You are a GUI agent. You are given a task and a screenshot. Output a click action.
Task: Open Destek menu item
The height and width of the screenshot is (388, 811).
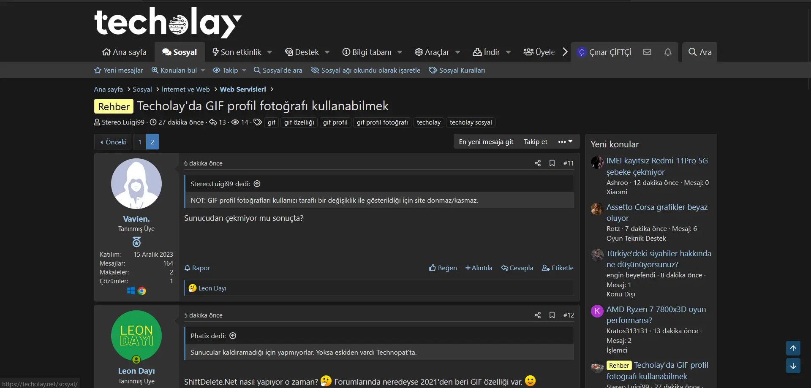click(302, 52)
